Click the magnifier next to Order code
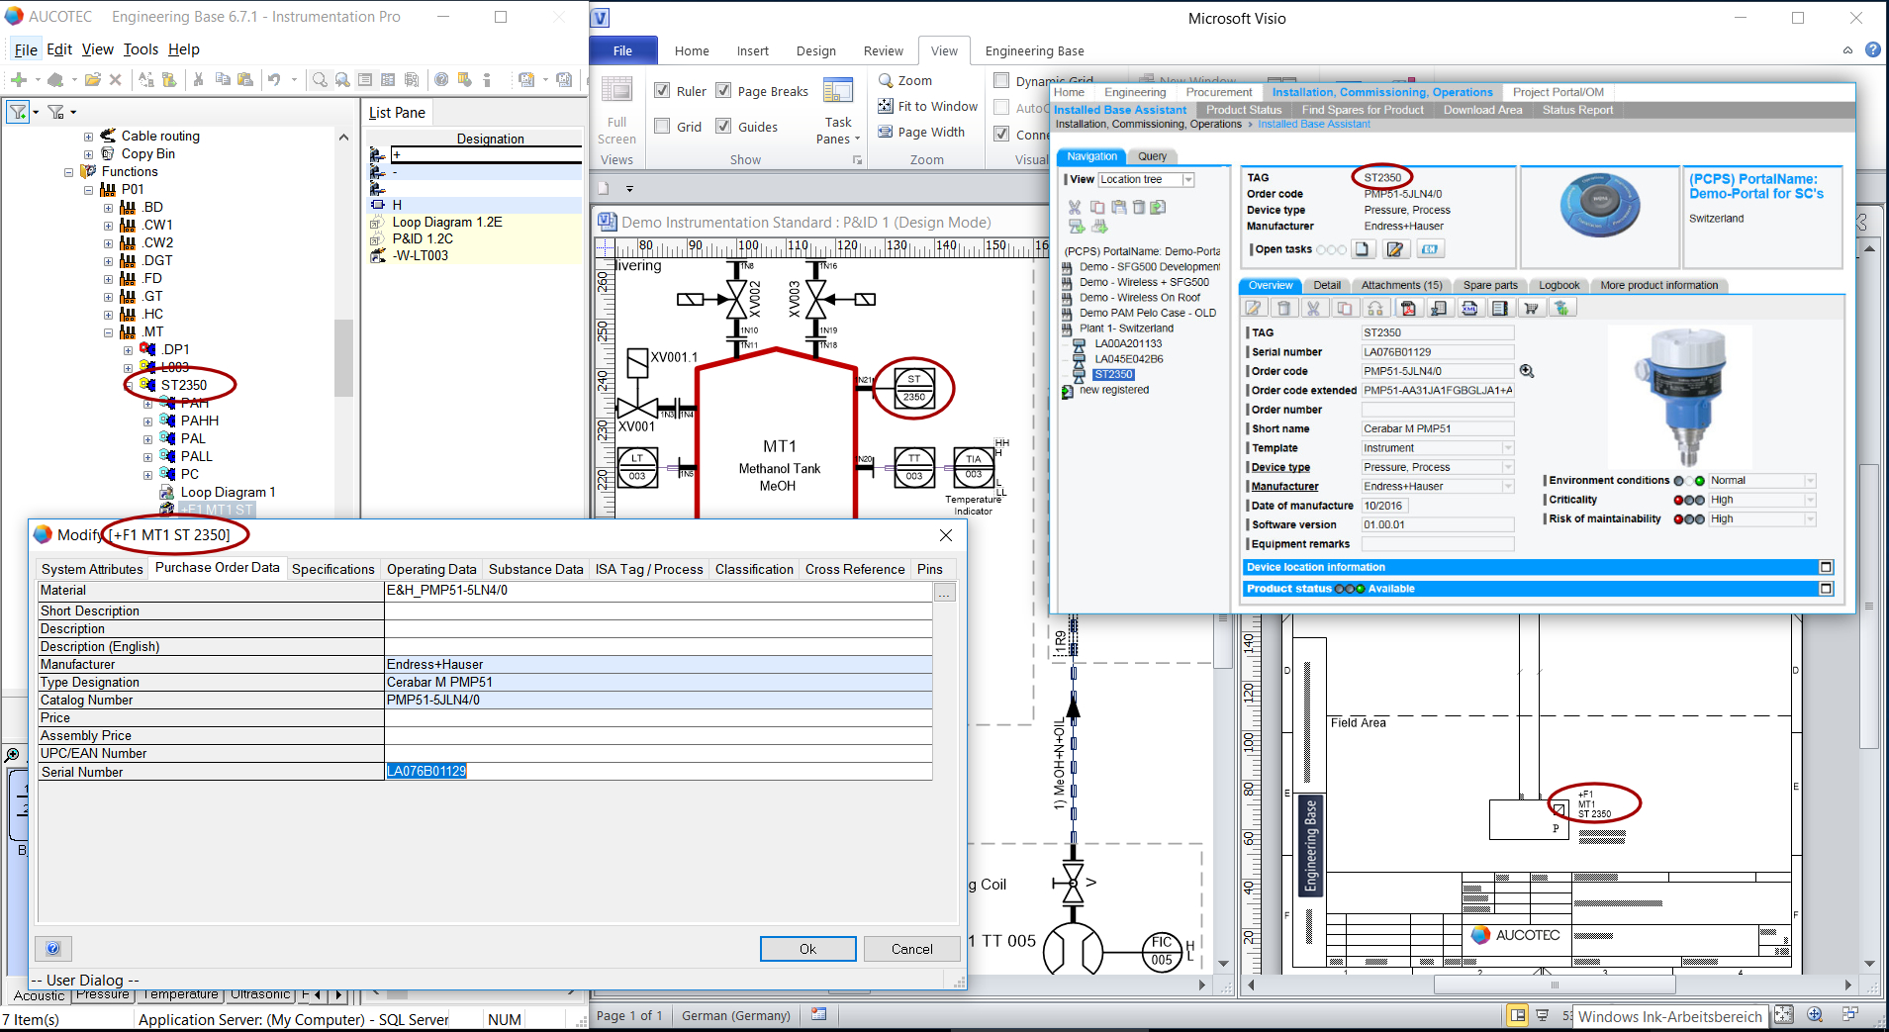Image resolution: width=1889 pixels, height=1032 pixels. (1527, 371)
